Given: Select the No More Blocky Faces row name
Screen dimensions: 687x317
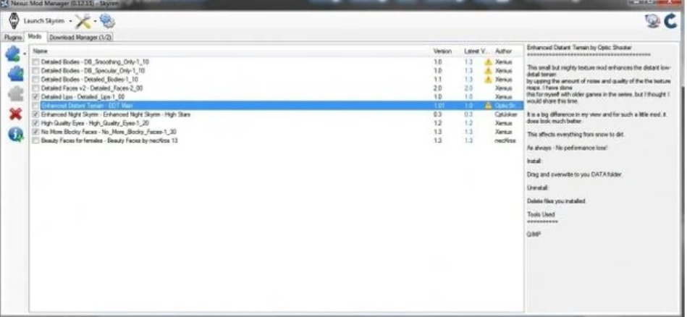Looking at the screenshot, I should (x=109, y=132).
